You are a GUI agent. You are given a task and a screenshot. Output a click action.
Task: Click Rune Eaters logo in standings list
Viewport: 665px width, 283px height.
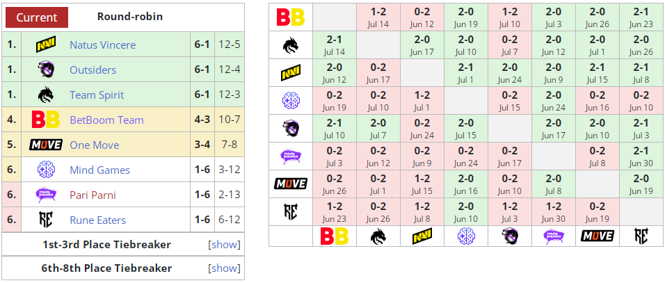46,220
